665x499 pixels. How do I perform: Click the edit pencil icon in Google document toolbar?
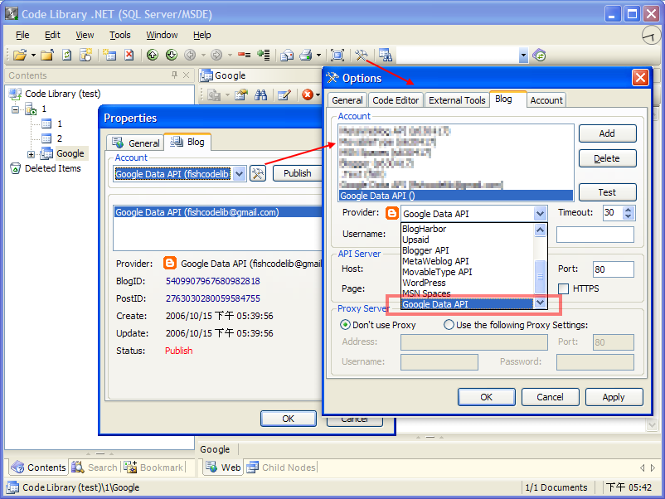(284, 95)
